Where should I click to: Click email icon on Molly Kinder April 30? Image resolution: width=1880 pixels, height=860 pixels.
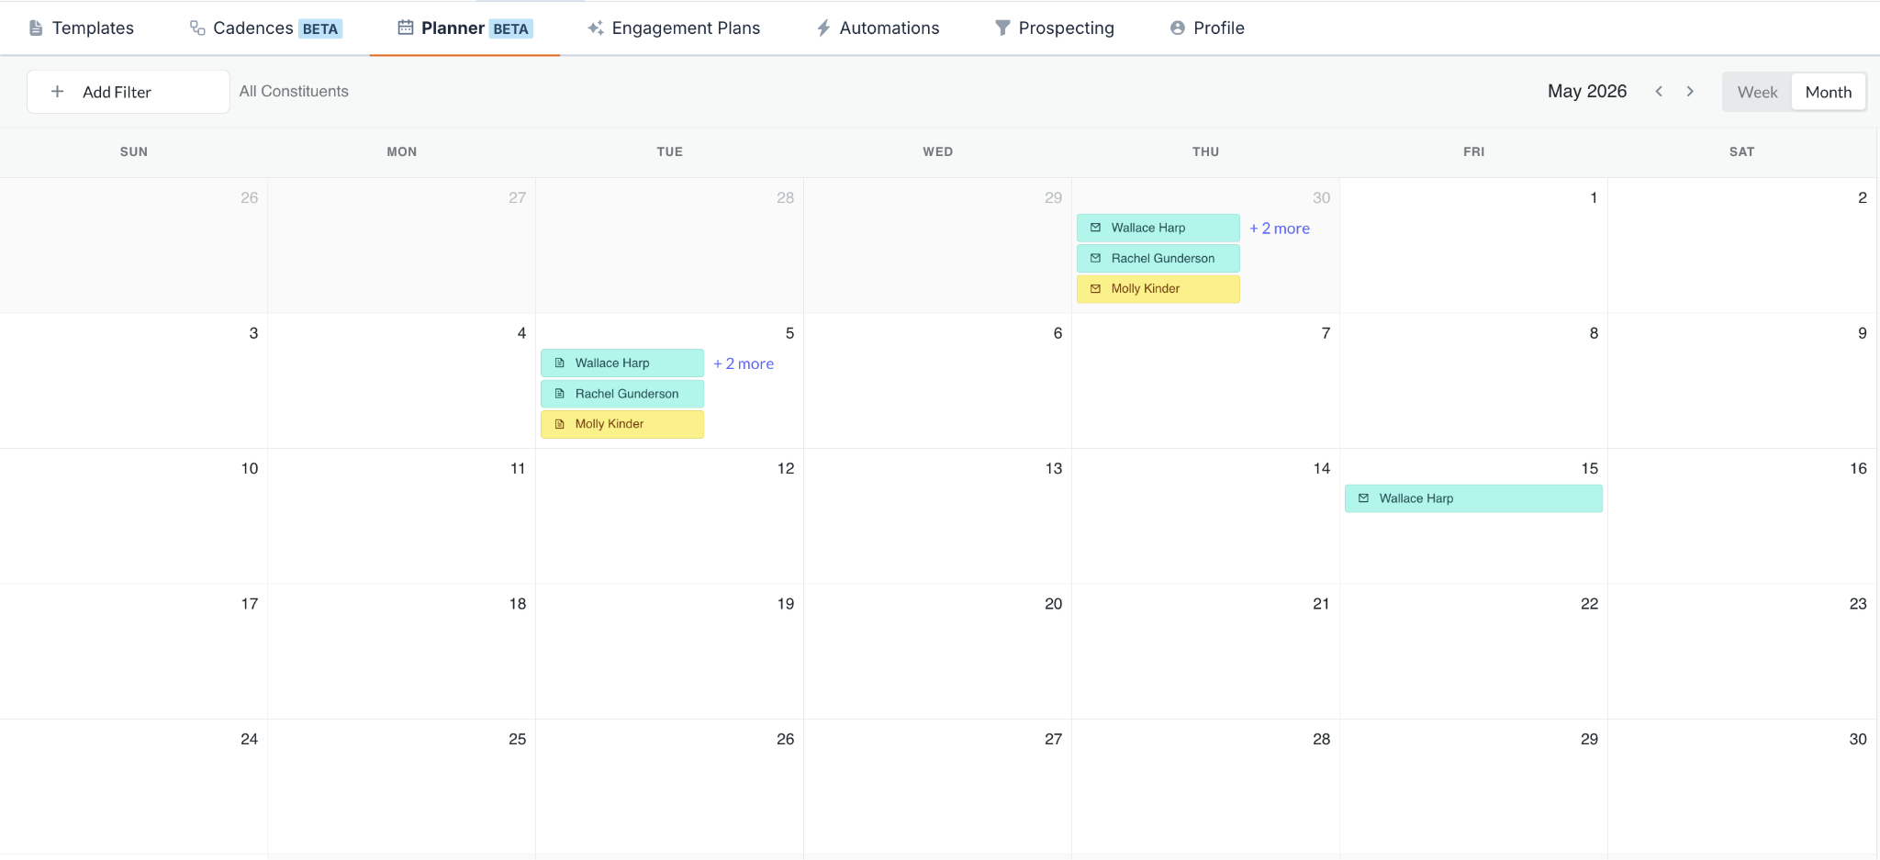coord(1095,289)
